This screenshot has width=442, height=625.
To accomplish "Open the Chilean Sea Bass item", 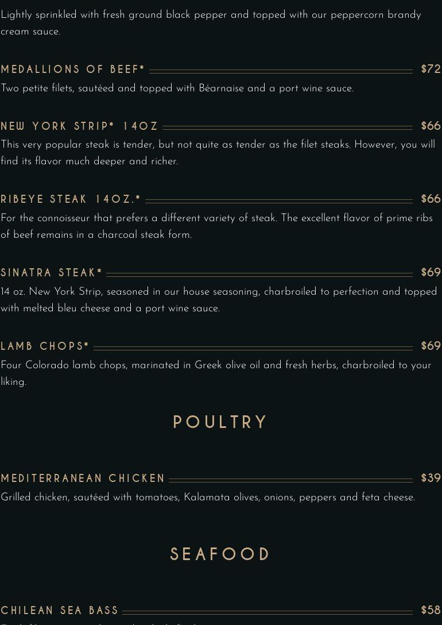I will point(60,611).
